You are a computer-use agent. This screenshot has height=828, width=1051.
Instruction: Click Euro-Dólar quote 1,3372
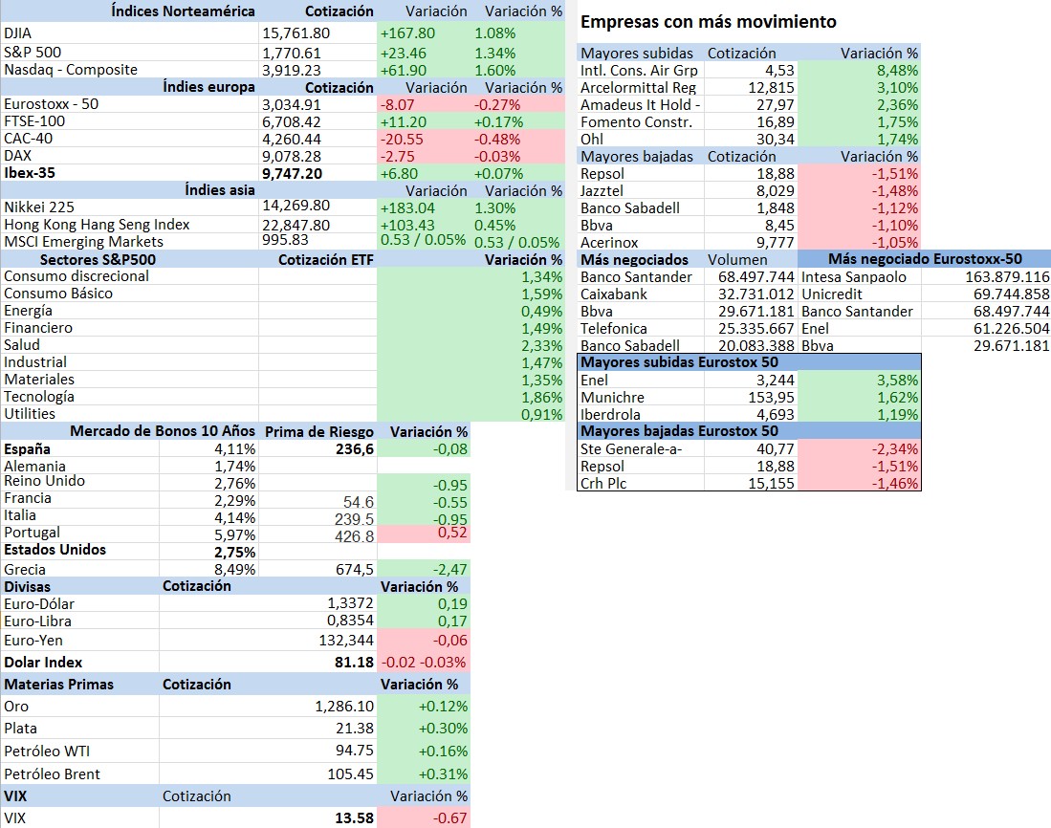pos(350,603)
